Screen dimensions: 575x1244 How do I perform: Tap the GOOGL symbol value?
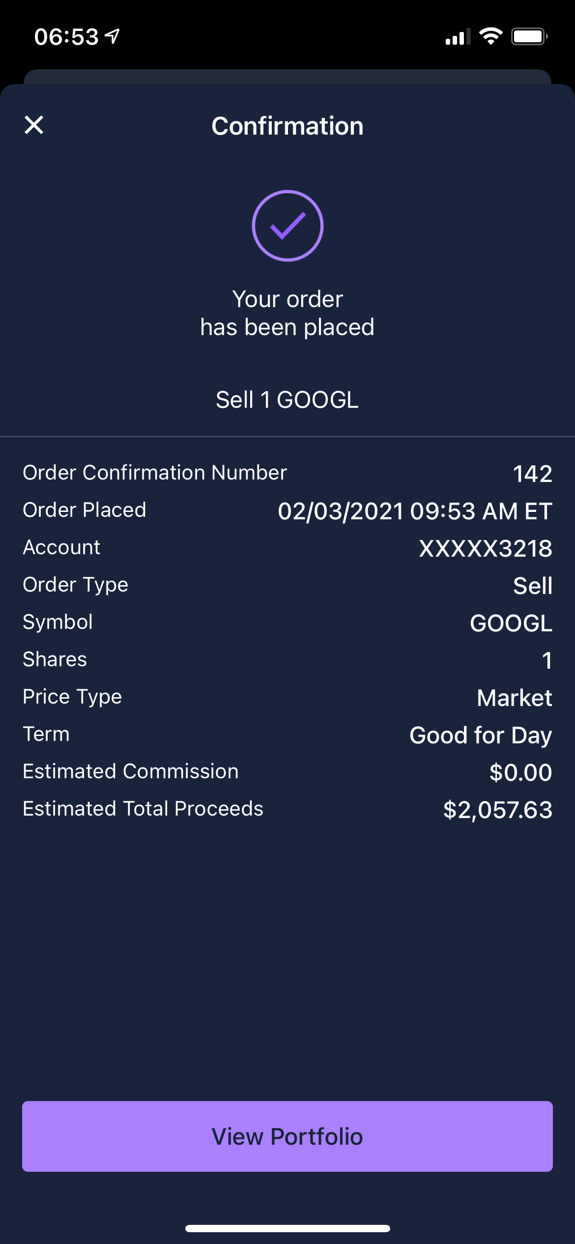click(x=511, y=623)
